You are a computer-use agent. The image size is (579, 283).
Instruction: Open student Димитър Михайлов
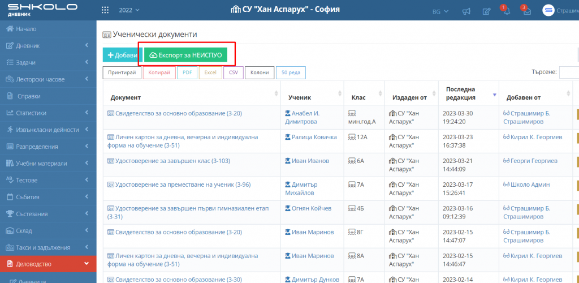[x=301, y=188]
